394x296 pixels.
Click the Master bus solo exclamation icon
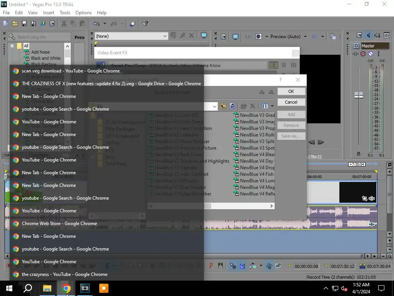pos(379,54)
